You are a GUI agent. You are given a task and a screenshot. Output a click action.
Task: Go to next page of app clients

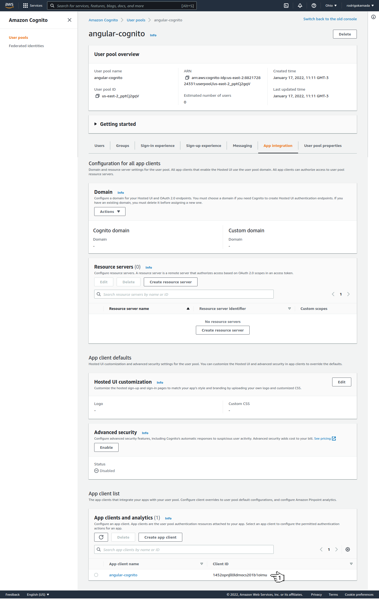[337, 549]
